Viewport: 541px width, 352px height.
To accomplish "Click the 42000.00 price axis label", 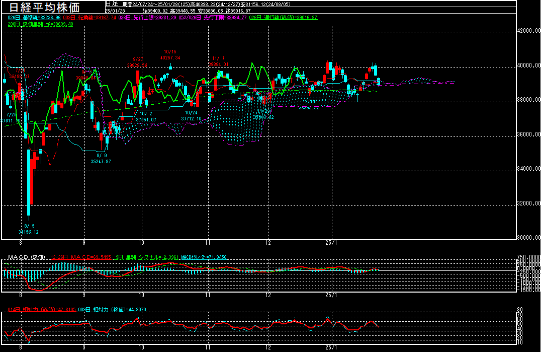I will (529, 31).
